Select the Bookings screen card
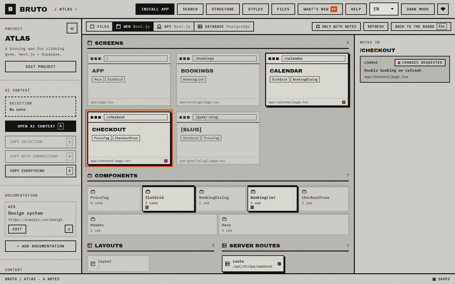 click(x=218, y=80)
